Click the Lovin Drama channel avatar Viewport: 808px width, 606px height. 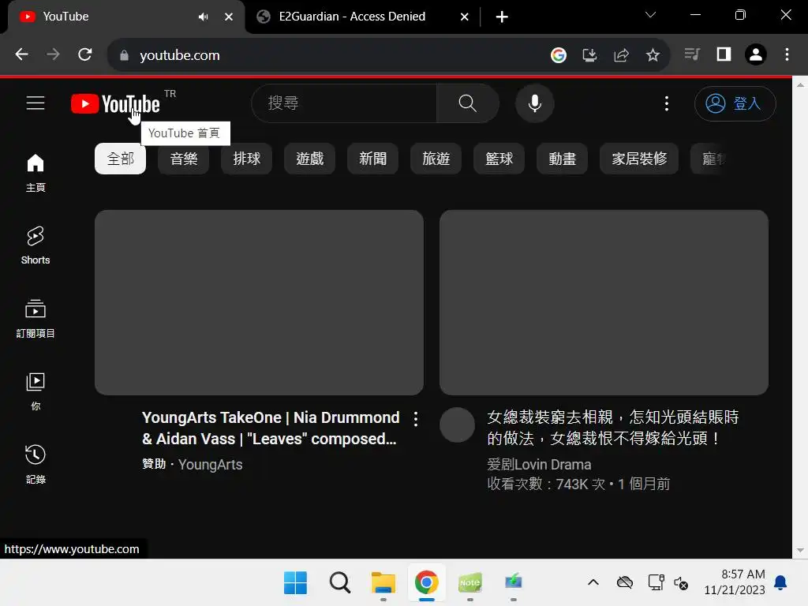[457, 425]
